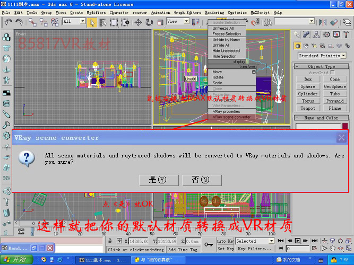This screenshot has height=265, width=354.
Task: Activate the Select Object arrow tool
Action: pos(92,22)
